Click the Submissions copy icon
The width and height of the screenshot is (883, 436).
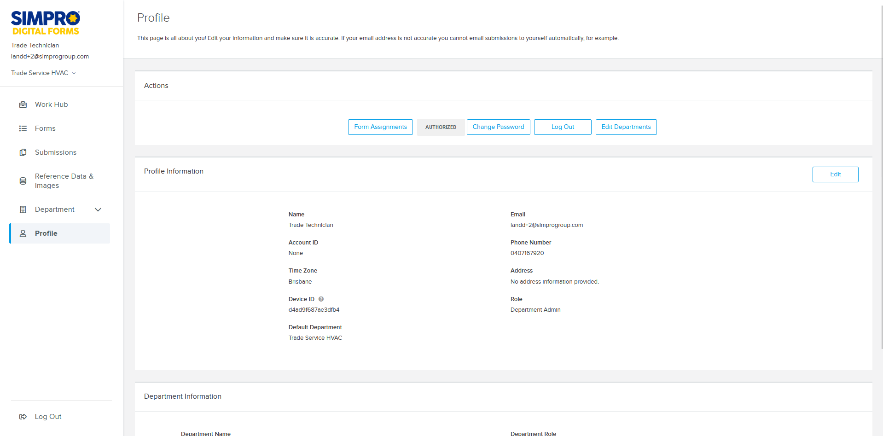point(23,152)
